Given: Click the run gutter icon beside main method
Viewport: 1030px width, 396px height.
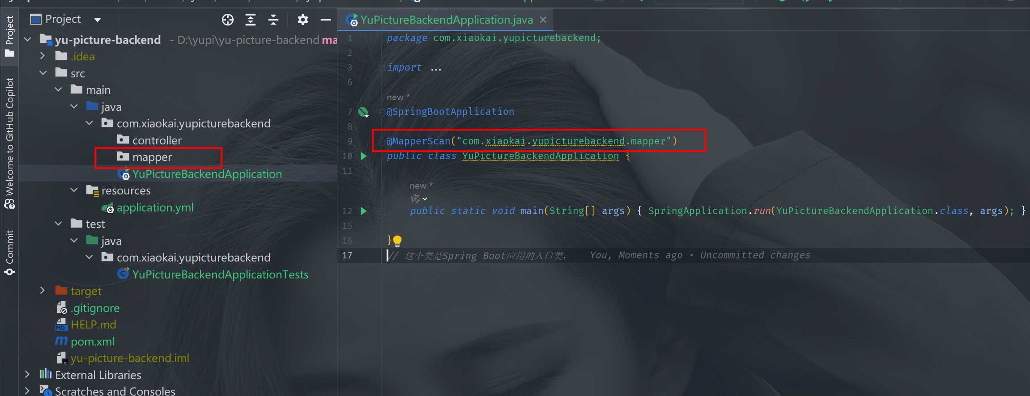Looking at the screenshot, I should point(364,211).
